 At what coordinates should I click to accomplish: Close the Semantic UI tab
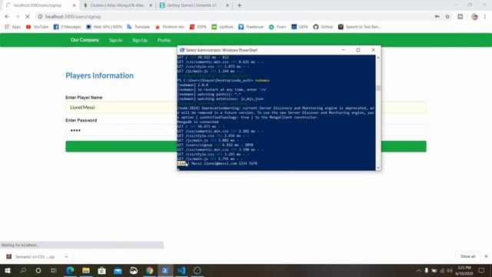[x=228, y=5]
